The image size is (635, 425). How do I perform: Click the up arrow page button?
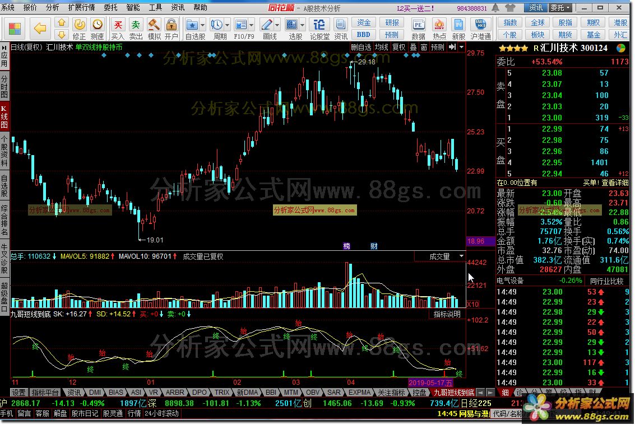[x=61, y=22]
